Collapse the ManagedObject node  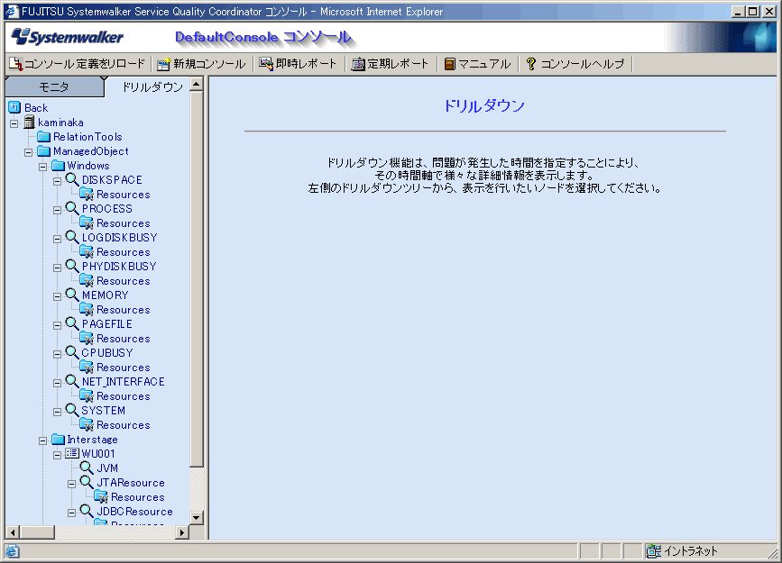pos(29,152)
